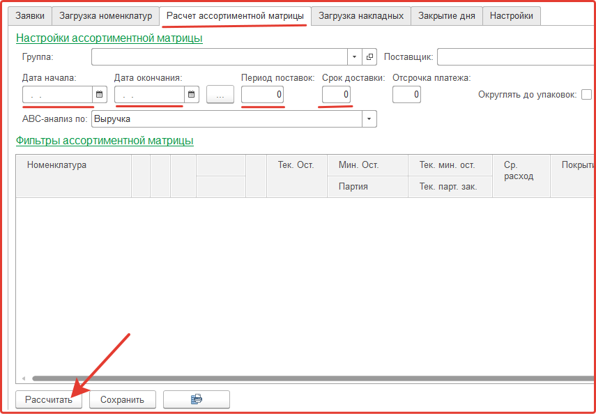Image resolution: width=596 pixels, height=414 pixels.
Task: Click the open-form icon next to Группа
Action: pos(369,57)
